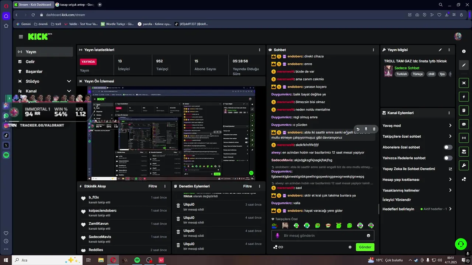
Task: Click the Windows taskbar search box
Action: pos(47,260)
